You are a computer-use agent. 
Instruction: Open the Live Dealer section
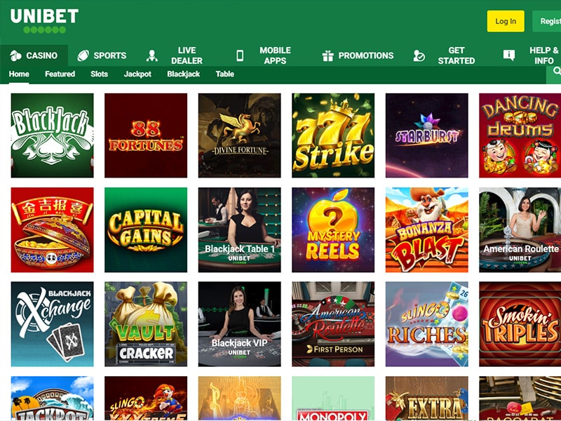click(174, 55)
